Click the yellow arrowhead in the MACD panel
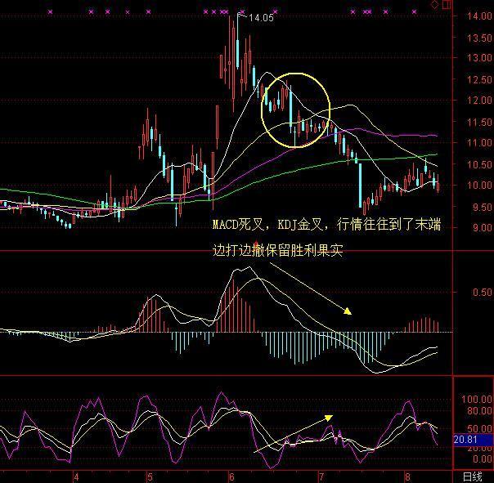Viewport: 494px width, 483px height. (348, 311)
